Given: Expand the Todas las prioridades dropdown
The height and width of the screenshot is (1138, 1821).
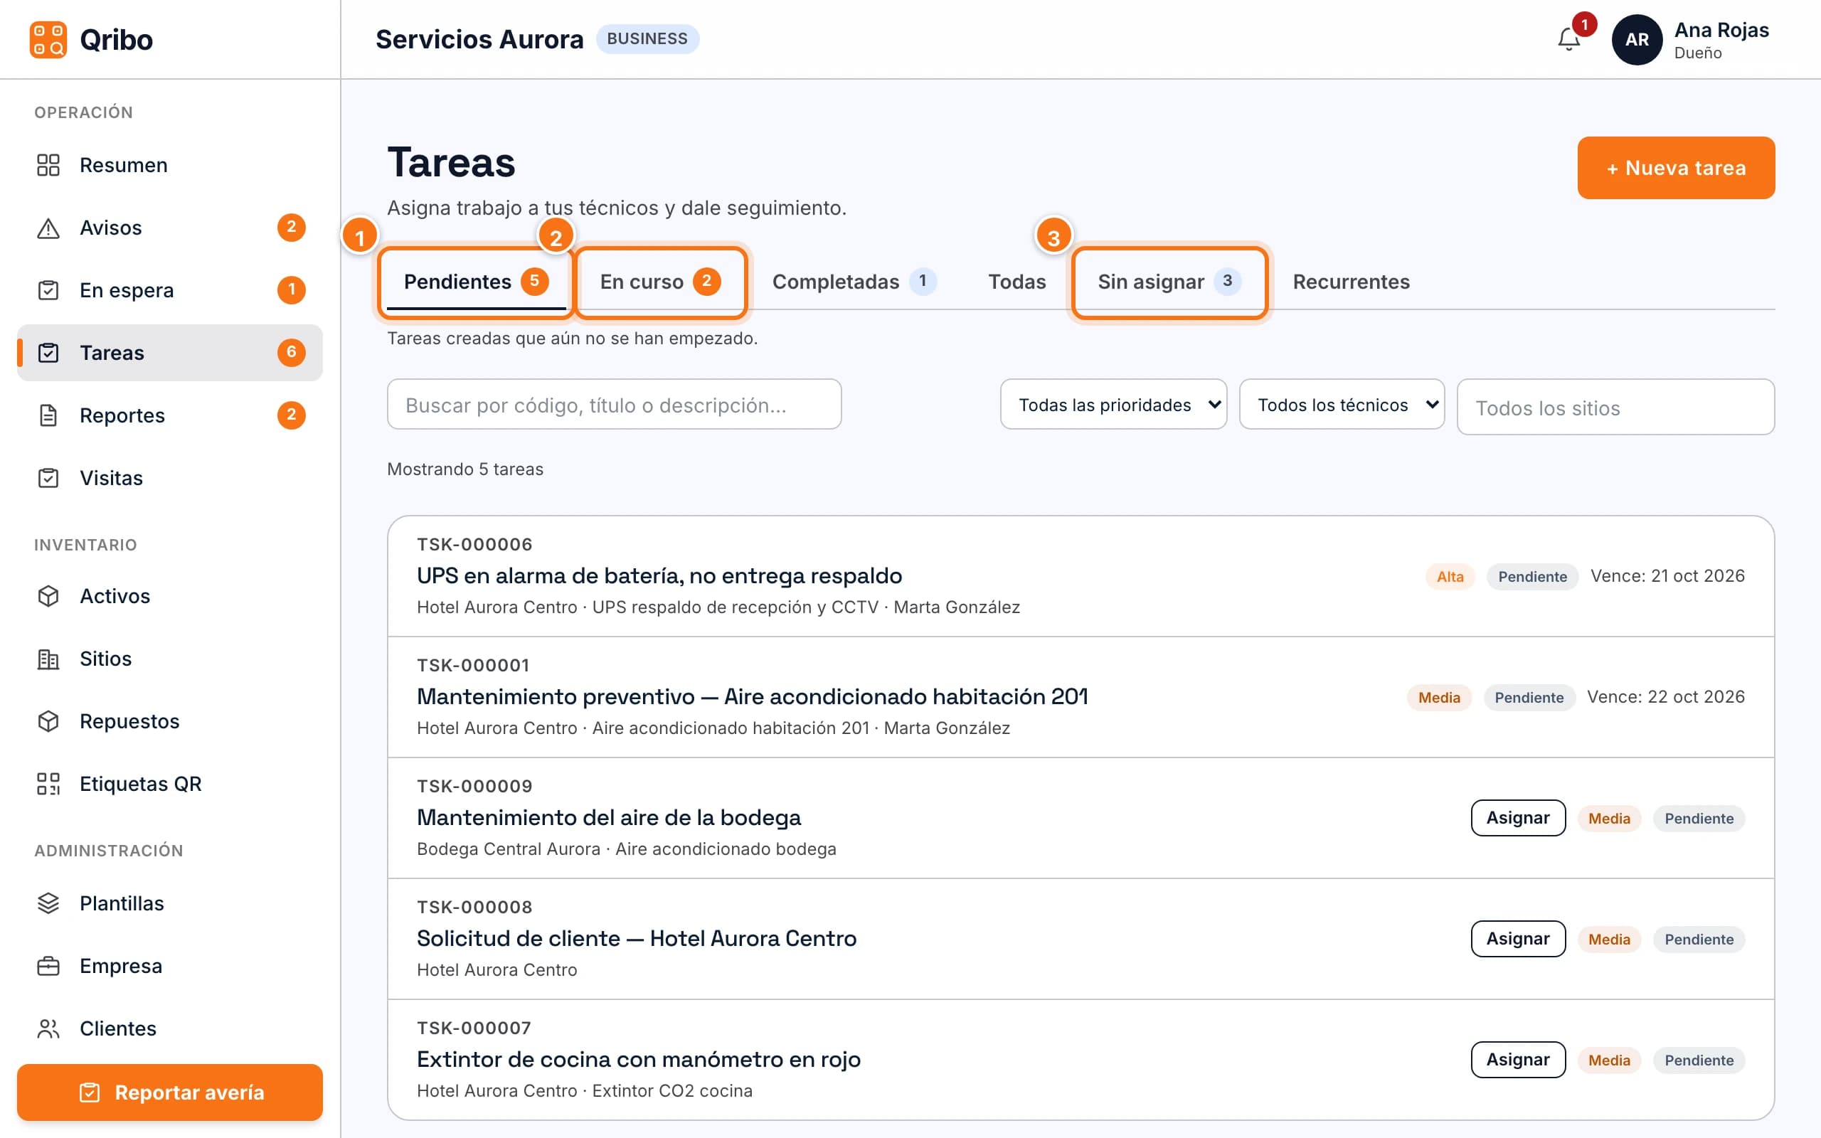Looking at the screenshot, I should [1113, 404].
